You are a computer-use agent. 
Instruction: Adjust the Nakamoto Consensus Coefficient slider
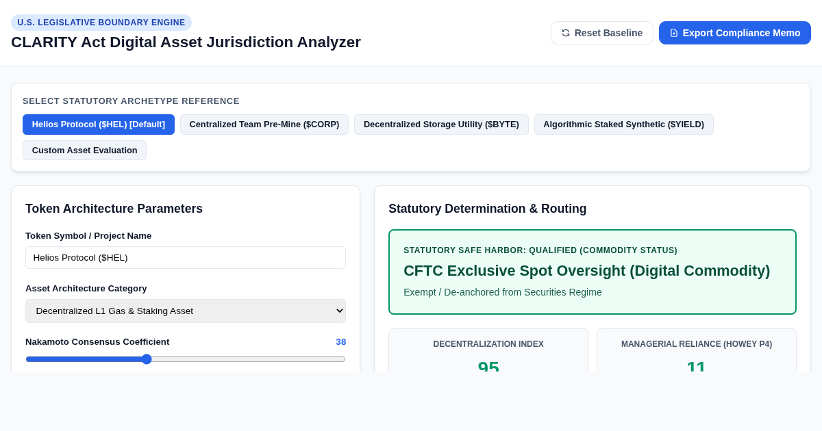(186, 359)
